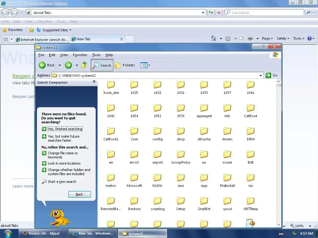This screenshot has width=318, height=238.
Task: Open the 3com_dmi folder
Action: (x=111, y=87)
